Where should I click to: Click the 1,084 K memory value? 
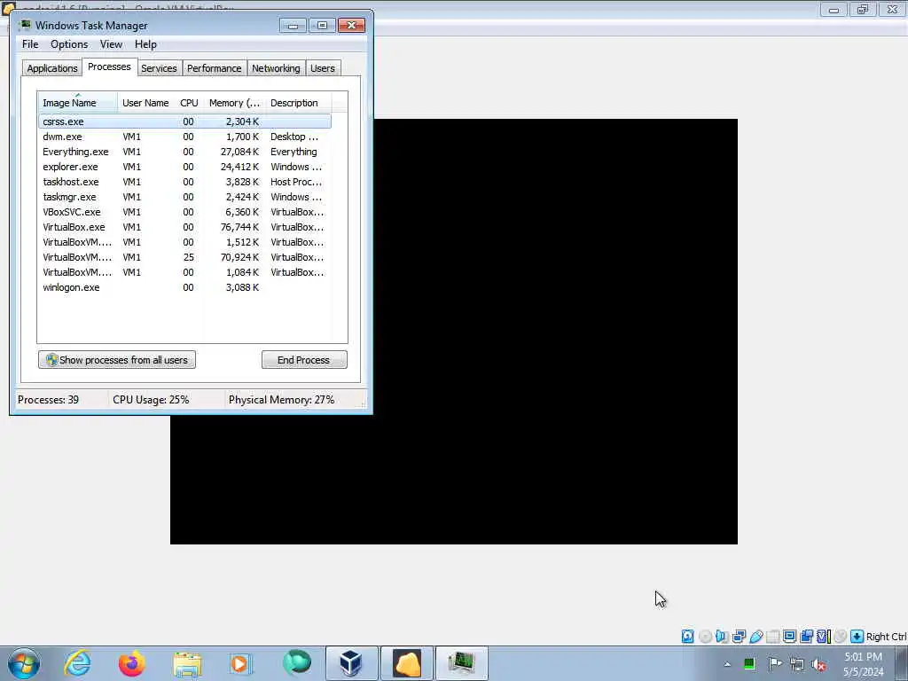tap(242, 272)
